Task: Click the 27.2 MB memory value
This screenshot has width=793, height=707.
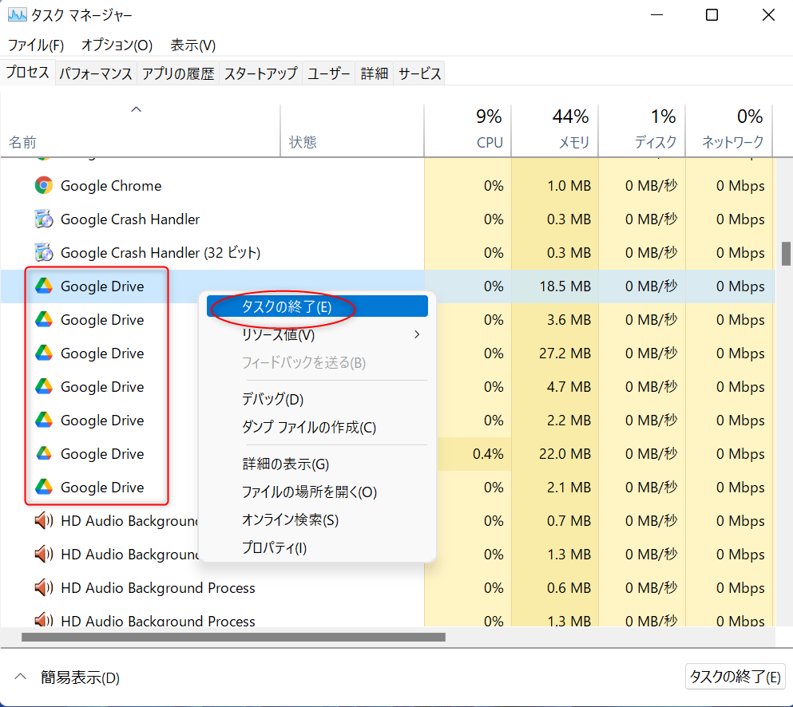Action: tap(565, 353)
